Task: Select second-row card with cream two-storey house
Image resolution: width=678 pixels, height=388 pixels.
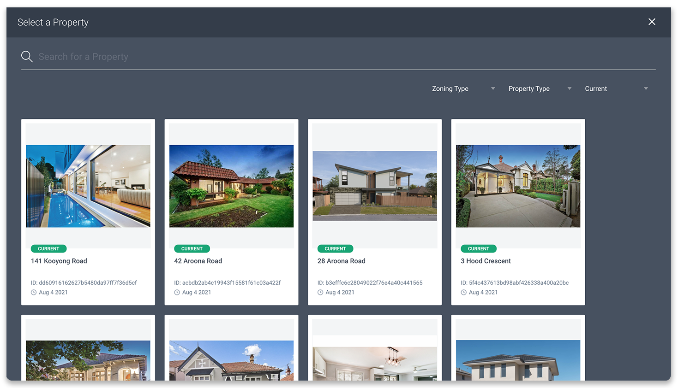Action: coord(518,348)
